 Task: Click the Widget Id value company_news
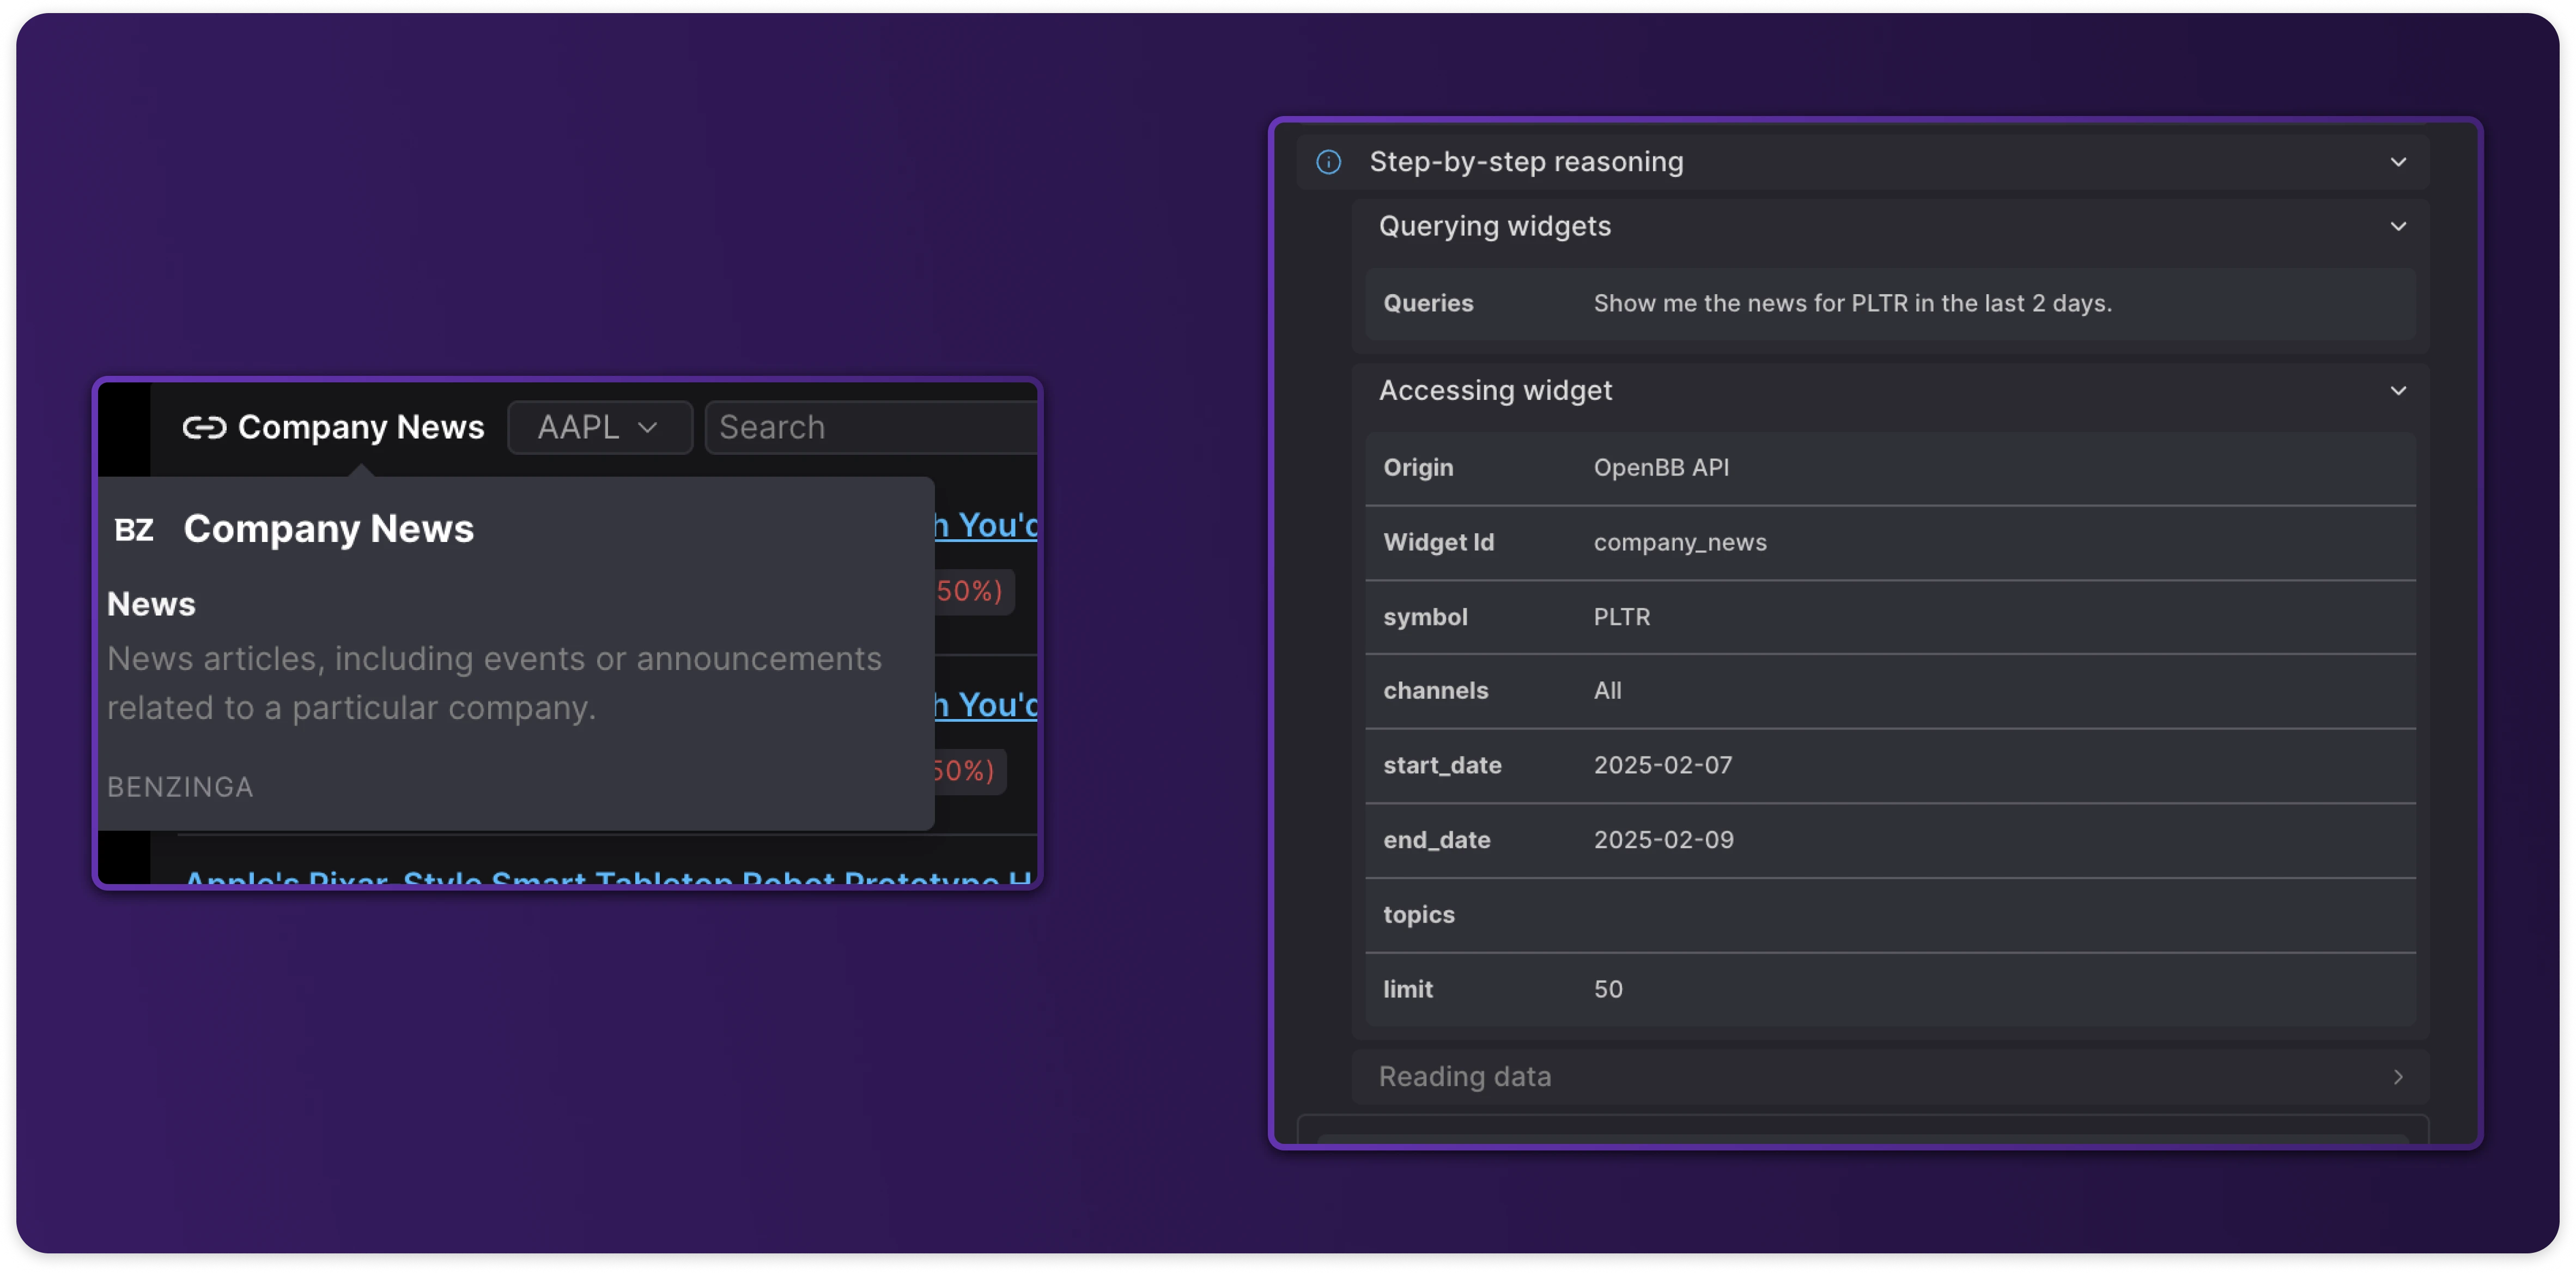point(1679,543)
